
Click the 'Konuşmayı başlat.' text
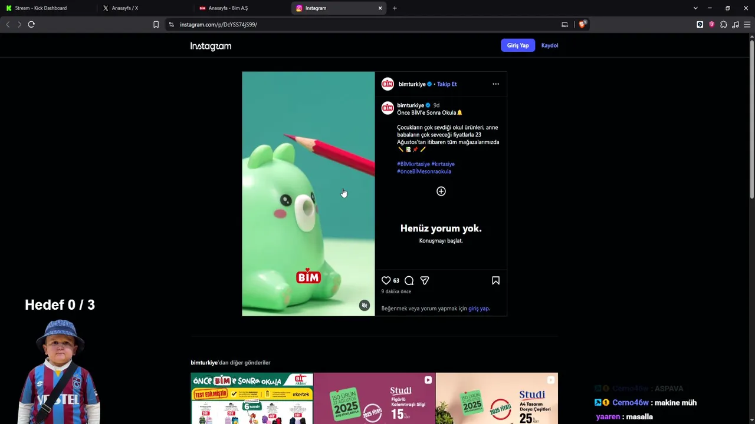coord(441,241)
